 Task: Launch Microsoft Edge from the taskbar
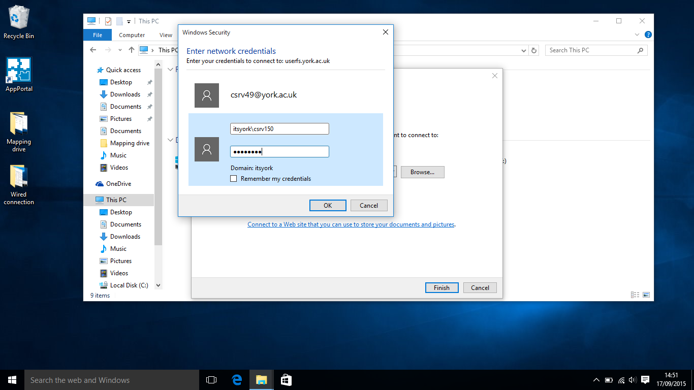coord(237,380)
